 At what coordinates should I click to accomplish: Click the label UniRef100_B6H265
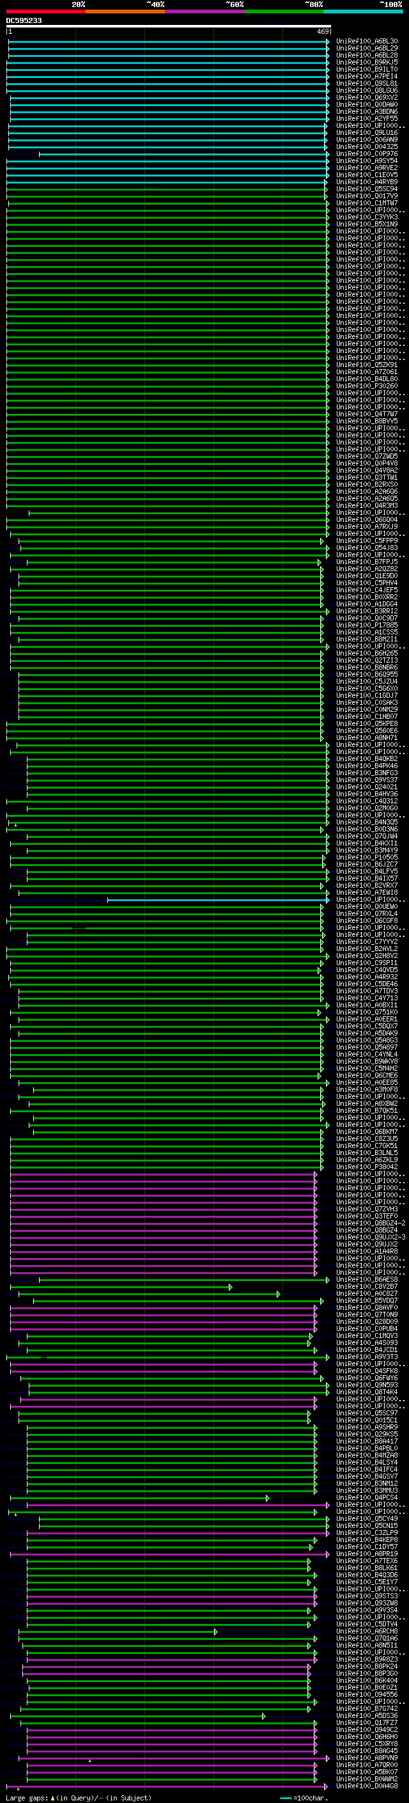pyautogui.click(x=367, y=653)
